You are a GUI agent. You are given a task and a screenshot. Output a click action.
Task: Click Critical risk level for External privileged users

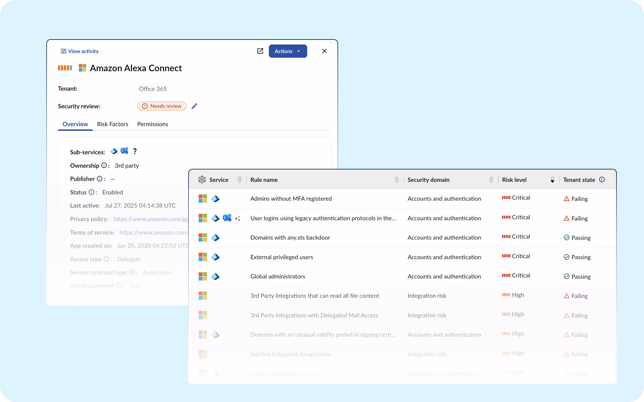516,256
